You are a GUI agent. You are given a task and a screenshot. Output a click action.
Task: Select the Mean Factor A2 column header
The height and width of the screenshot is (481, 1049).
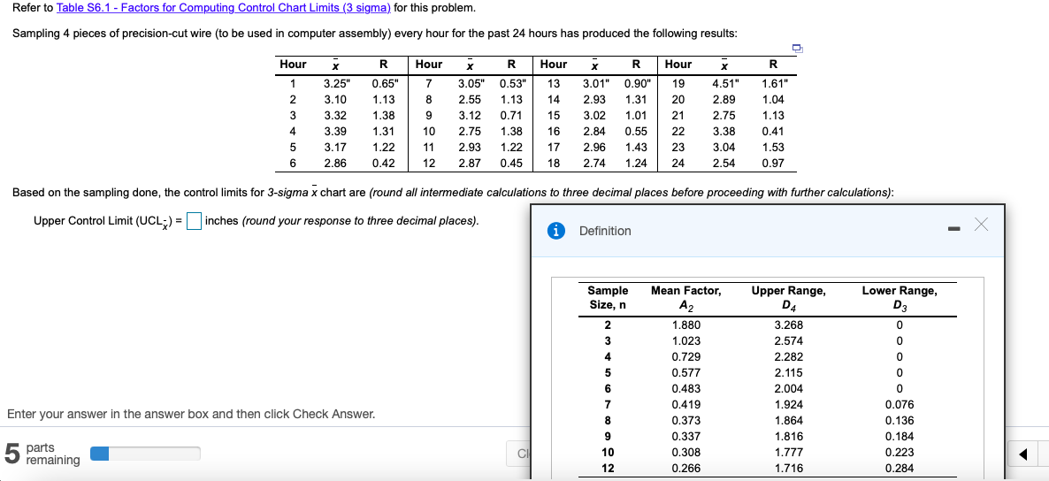tap(685, 297)
